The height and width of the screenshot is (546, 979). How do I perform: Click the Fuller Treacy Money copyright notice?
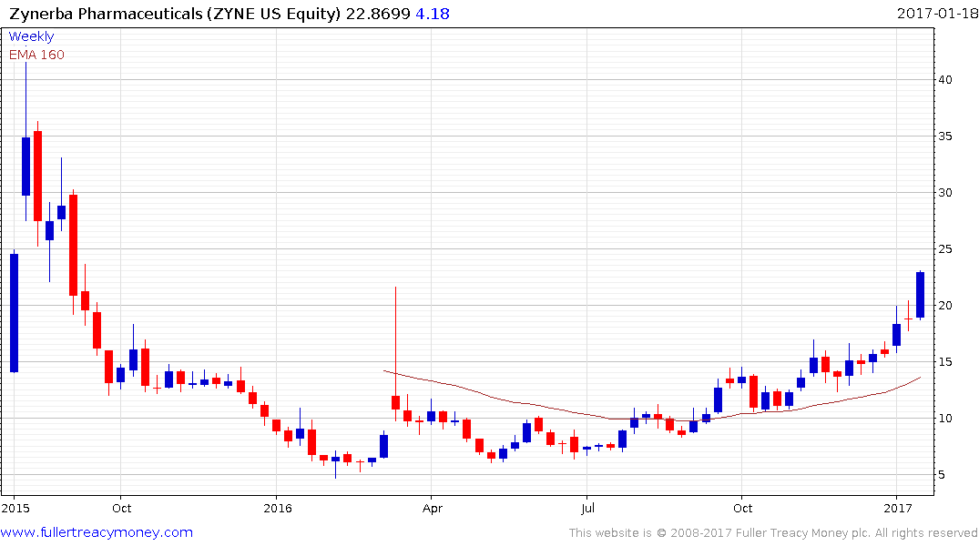pos(773,533)
